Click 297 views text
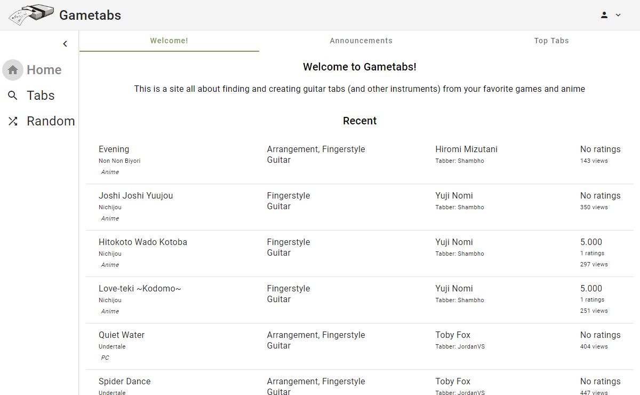The image size is (640, 395). tap(594, 264)
